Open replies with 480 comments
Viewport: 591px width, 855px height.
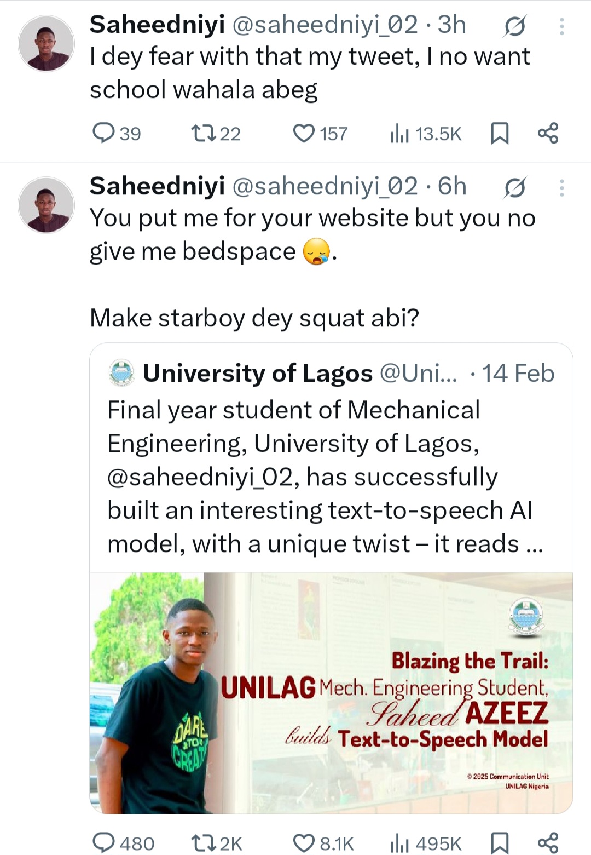(x=123, y=842)
